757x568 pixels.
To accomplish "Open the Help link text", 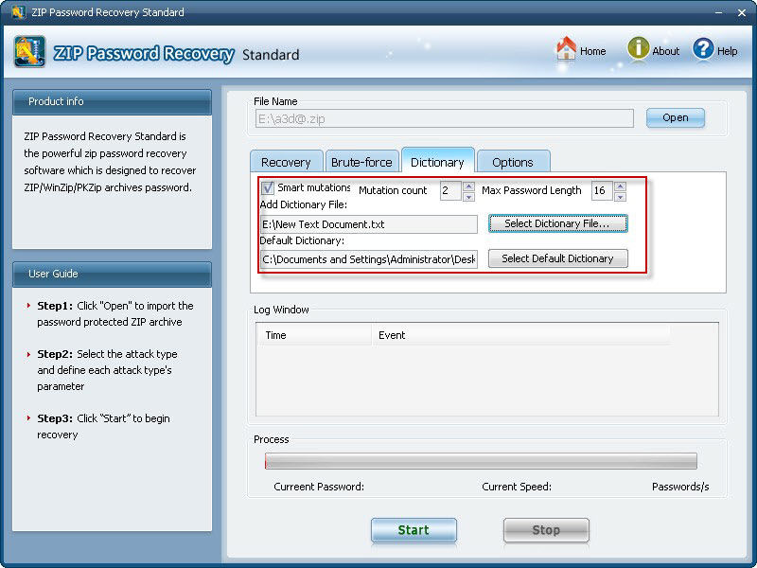I will [727, 51].
